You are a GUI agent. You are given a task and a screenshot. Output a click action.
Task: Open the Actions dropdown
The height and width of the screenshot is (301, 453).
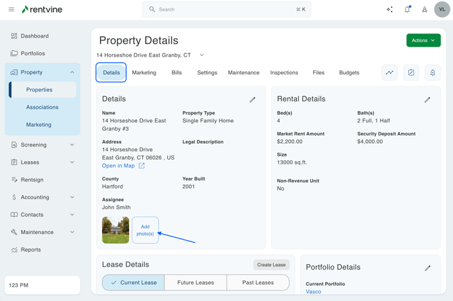point(423,41)
